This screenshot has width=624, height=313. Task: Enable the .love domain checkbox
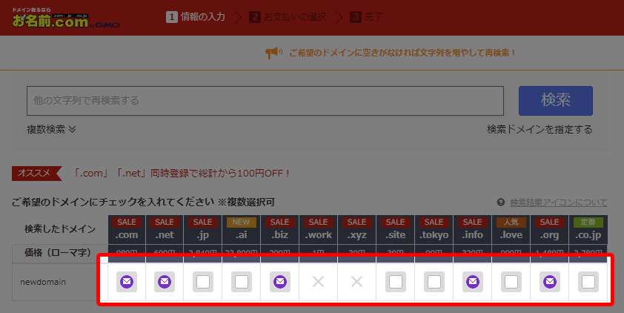pyautogui.click(x=511, y=282)
